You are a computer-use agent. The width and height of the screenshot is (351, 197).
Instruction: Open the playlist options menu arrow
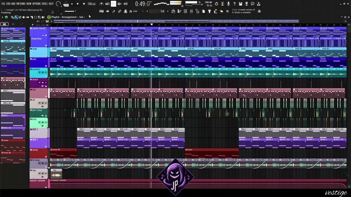click(2, 17)
